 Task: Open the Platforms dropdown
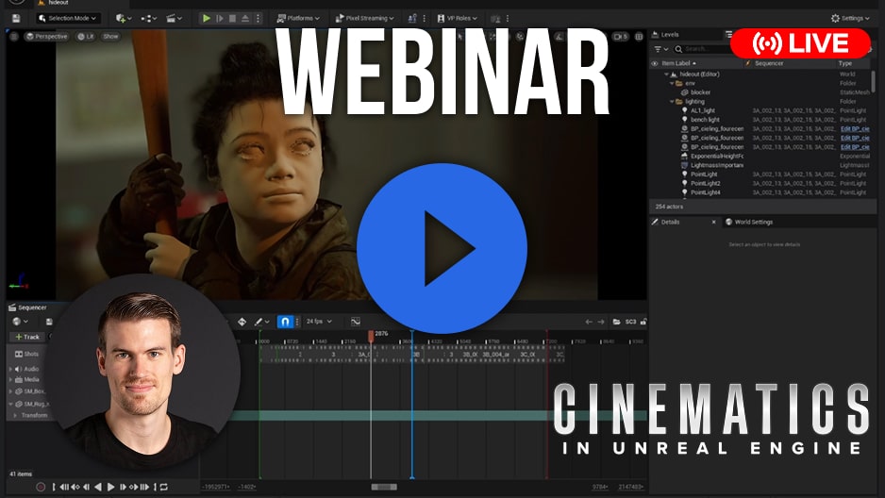(x=298, y=19)
